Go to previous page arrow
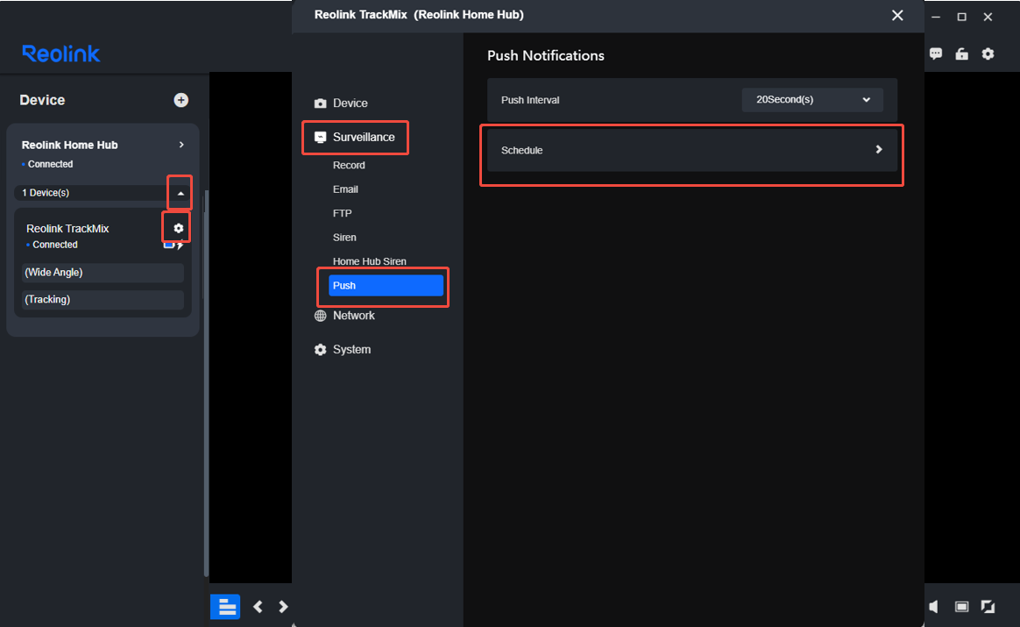 tap(259, 607)
